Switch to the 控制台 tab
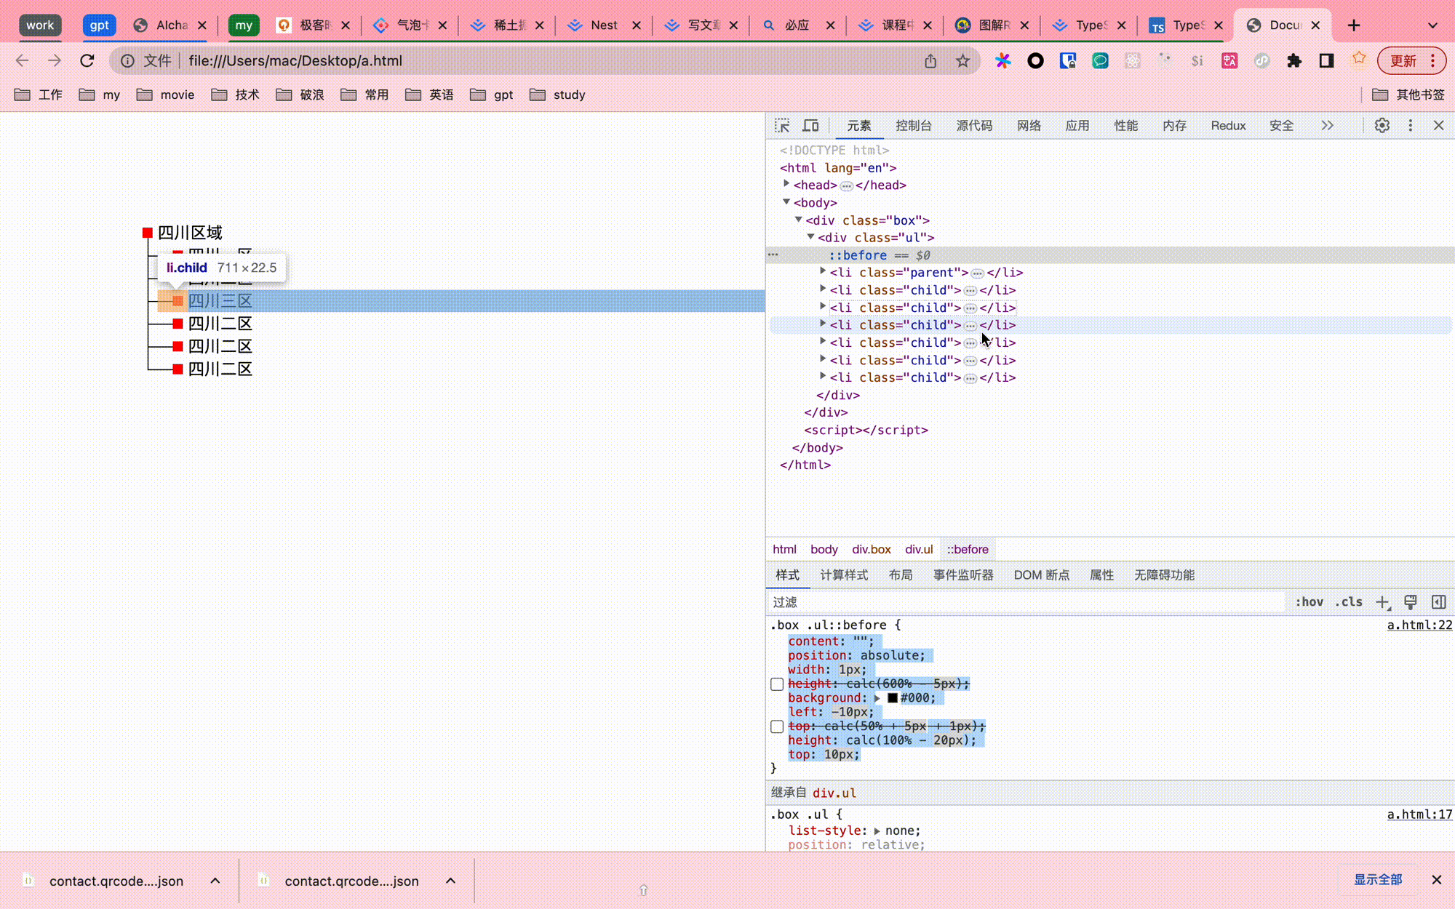The image size is (1455, 909). [x=914, y=125]
